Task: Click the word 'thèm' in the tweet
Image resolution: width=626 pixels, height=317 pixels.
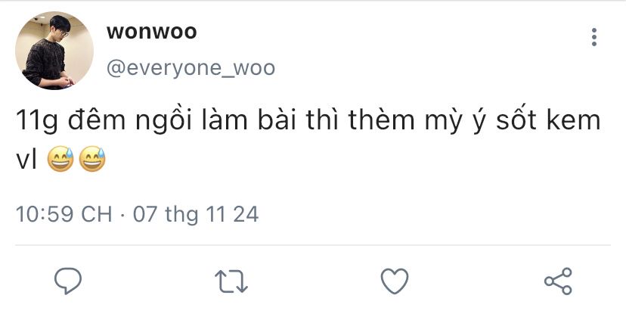Action: click(x=381, y=120)
